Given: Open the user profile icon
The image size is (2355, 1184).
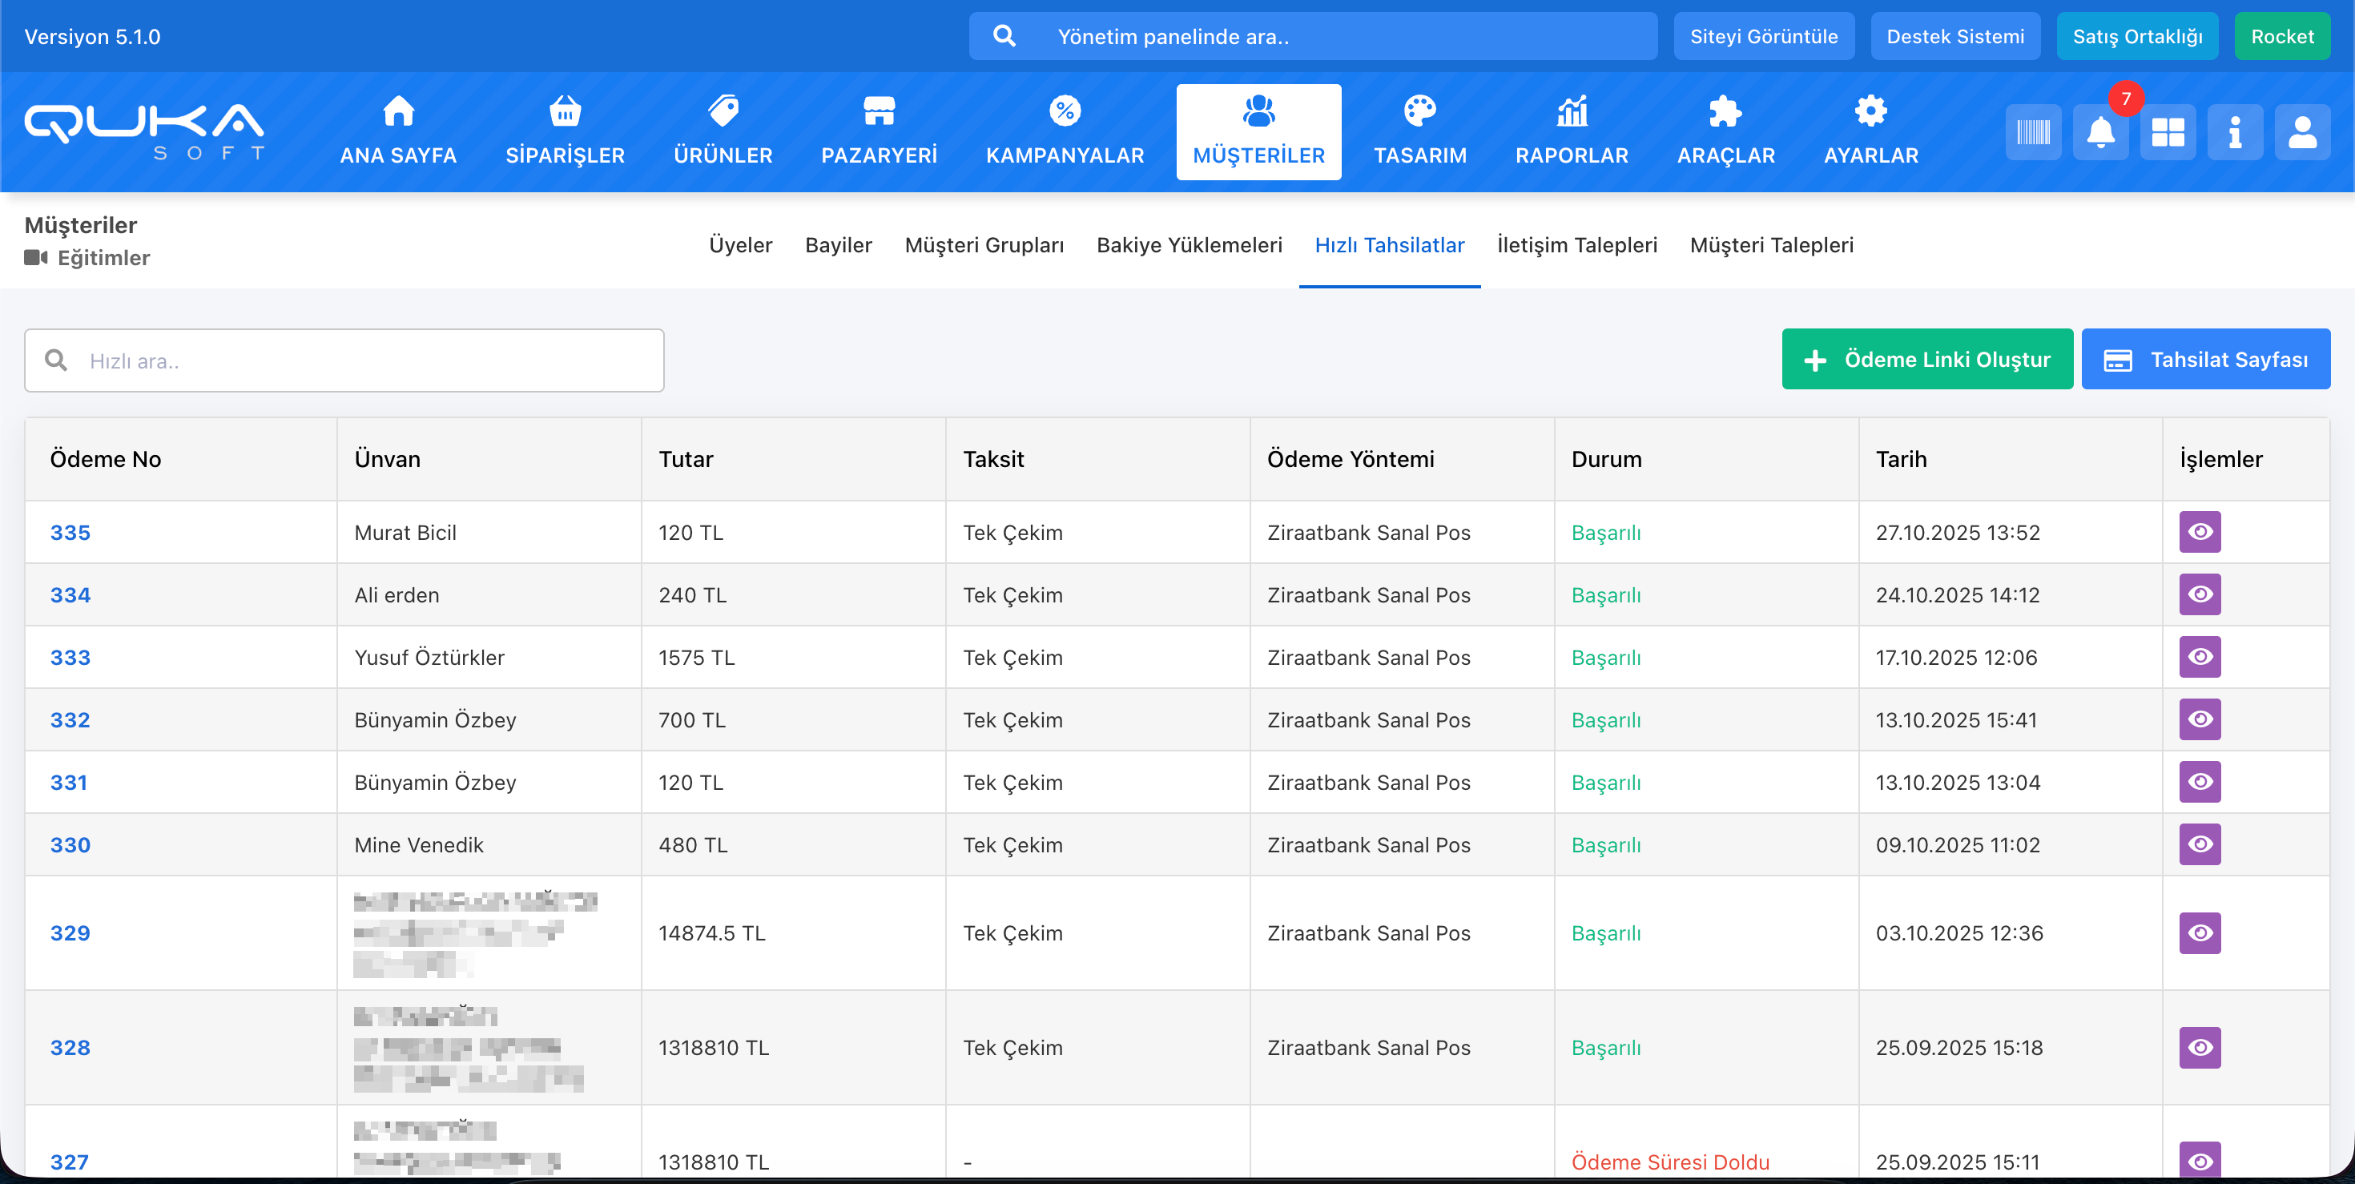Looking at the screenshot, I should click(2301, 132).
